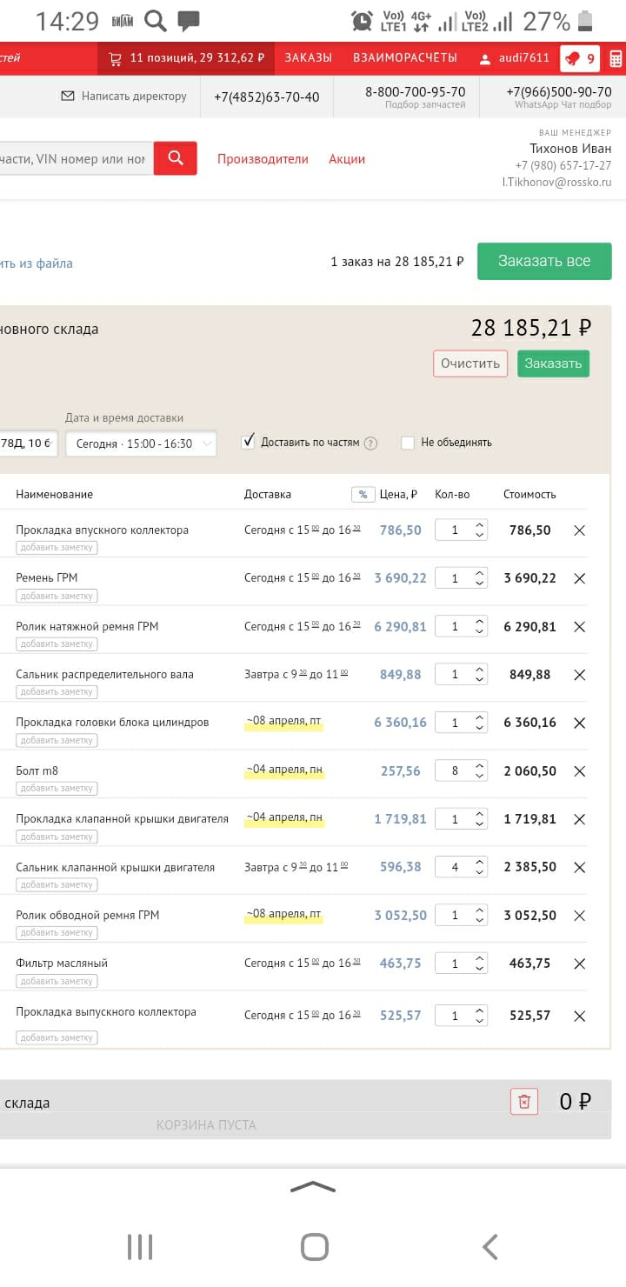Open ЗАКАЗЫ menu item
The image size is (626, 1287).
(x=309, y=58)
